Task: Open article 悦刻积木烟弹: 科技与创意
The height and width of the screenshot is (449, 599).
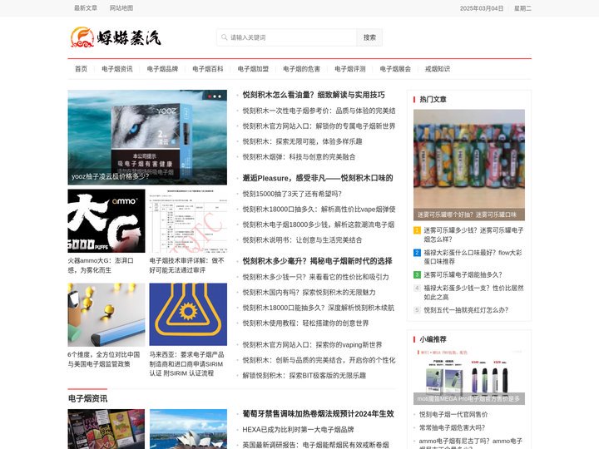Action: (x=299, y=156)
